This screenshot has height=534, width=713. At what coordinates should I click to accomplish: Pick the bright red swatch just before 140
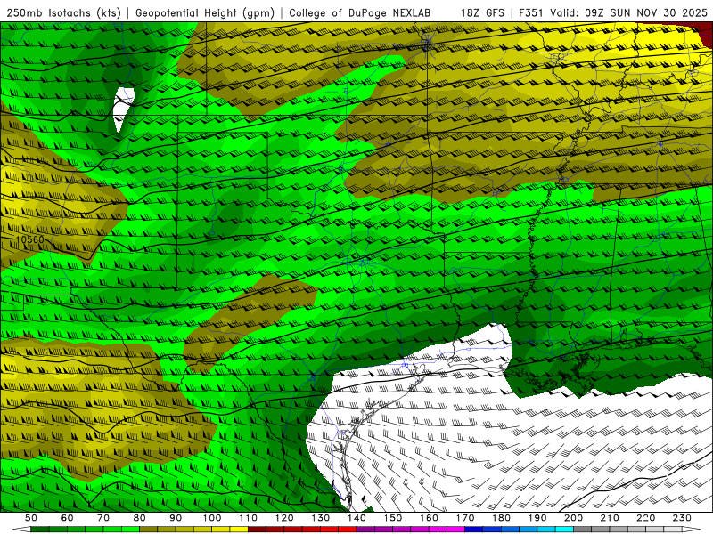[x=348, y=529]
